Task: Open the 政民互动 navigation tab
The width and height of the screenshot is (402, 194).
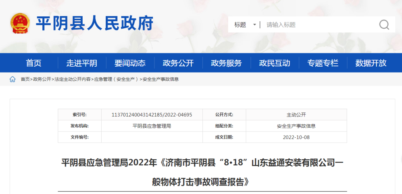Action: 275,63
